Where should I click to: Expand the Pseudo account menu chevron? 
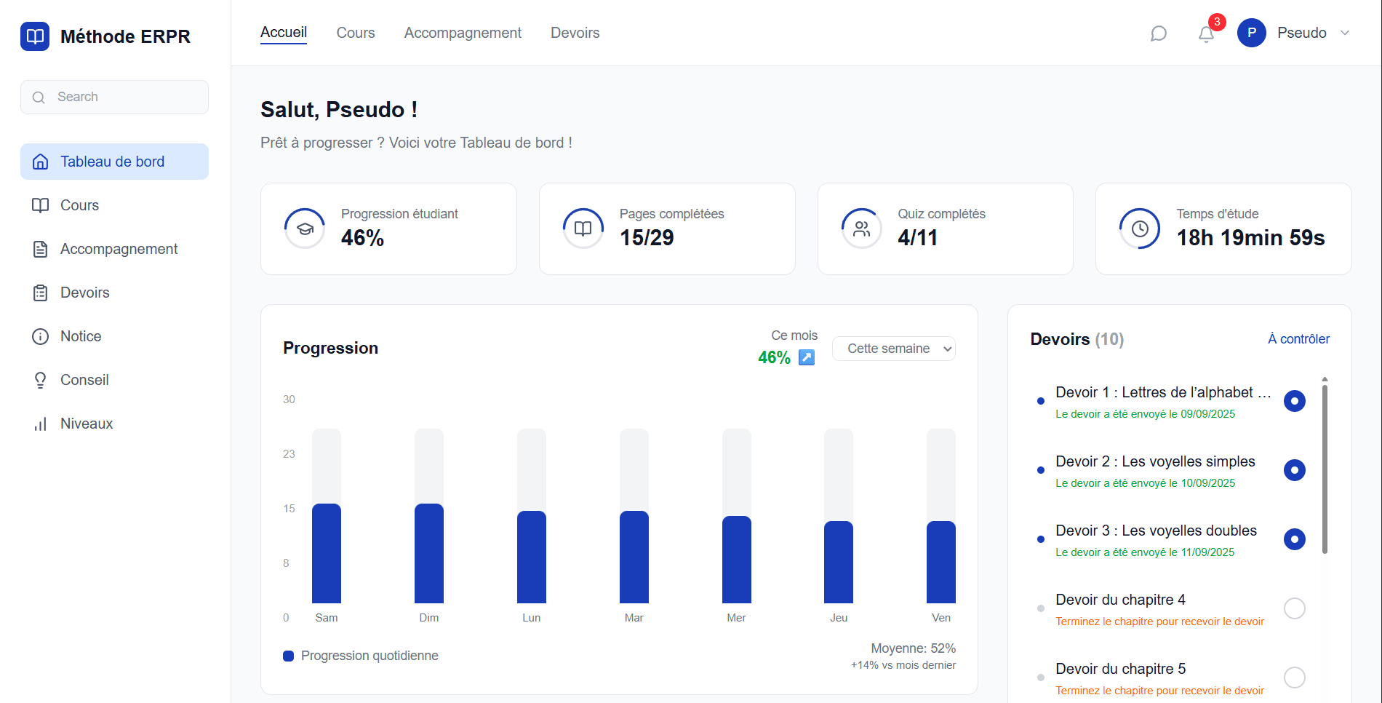(1345, 33)
